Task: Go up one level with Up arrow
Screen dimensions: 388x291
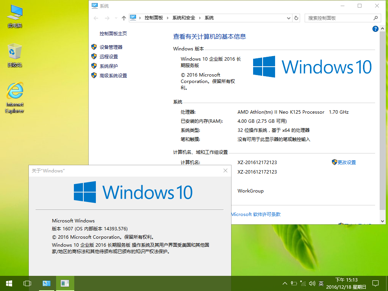Action: [124, 18]
